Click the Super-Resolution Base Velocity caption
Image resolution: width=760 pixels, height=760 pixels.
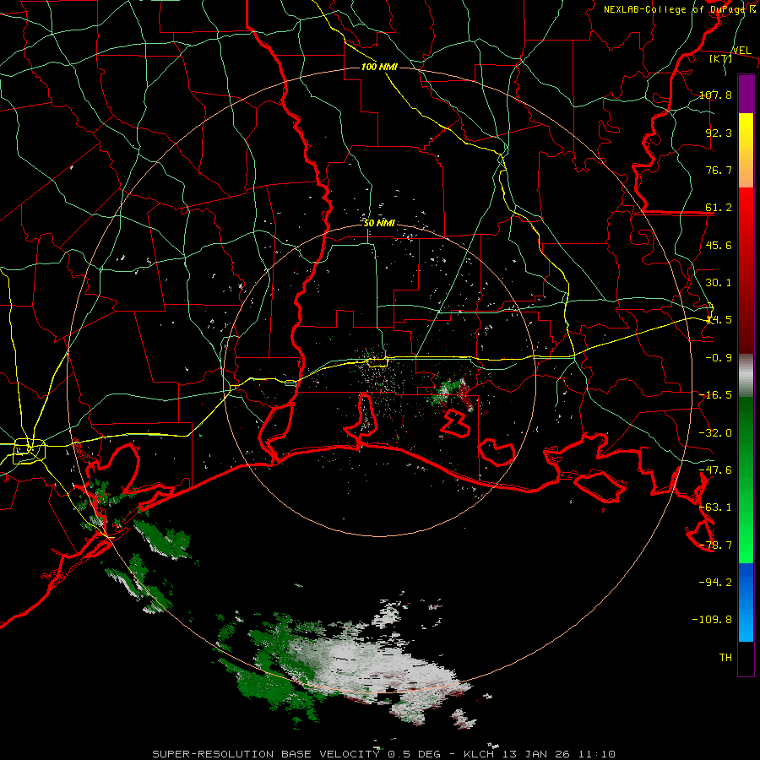pos(384,754)
